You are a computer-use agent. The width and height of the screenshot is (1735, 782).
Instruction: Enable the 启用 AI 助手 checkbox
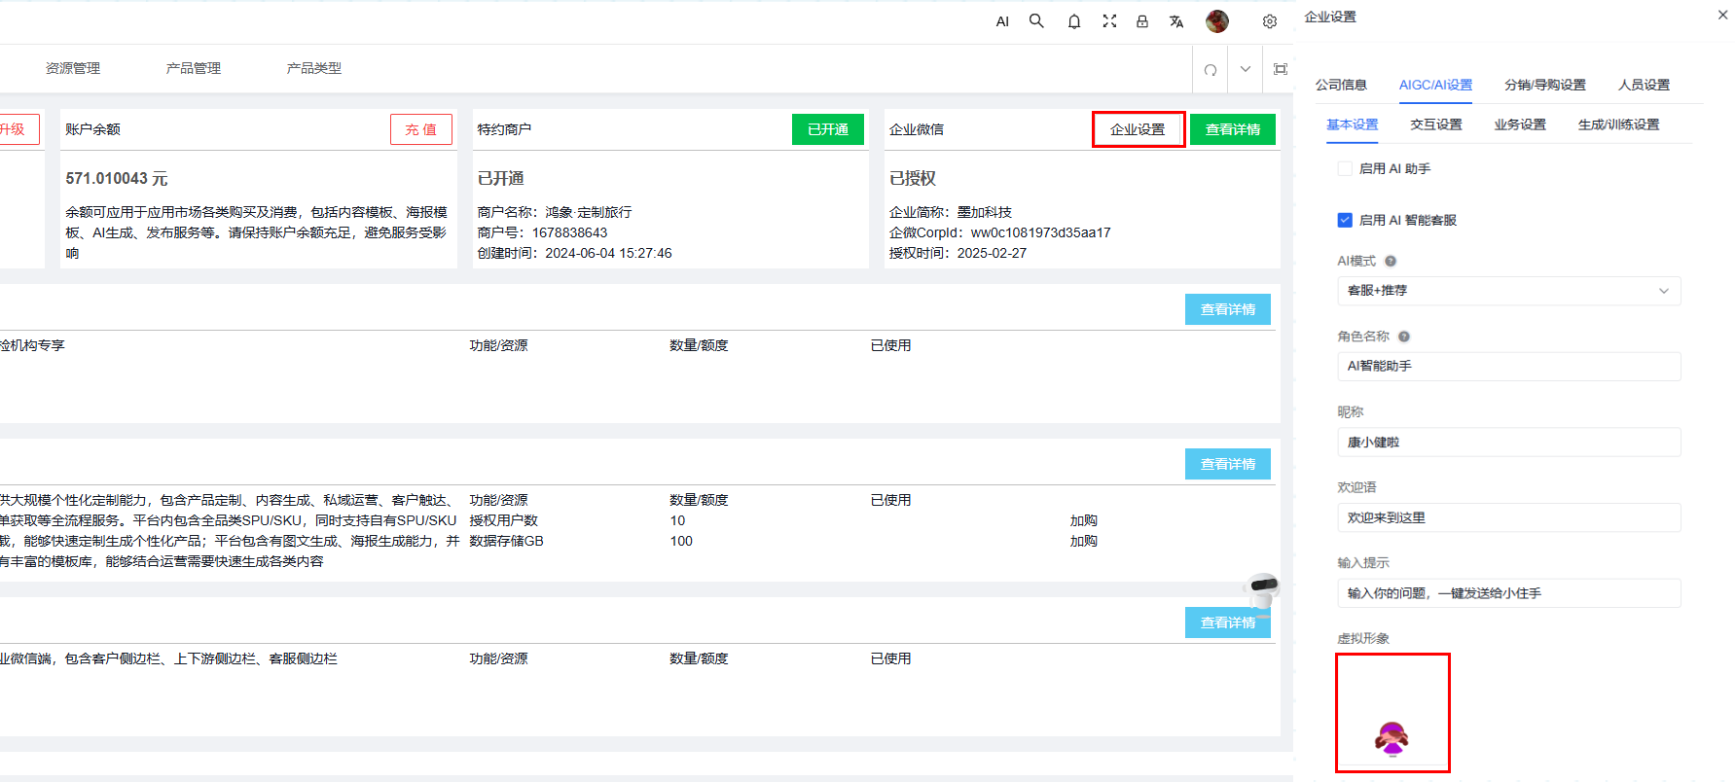(1345, 168)
